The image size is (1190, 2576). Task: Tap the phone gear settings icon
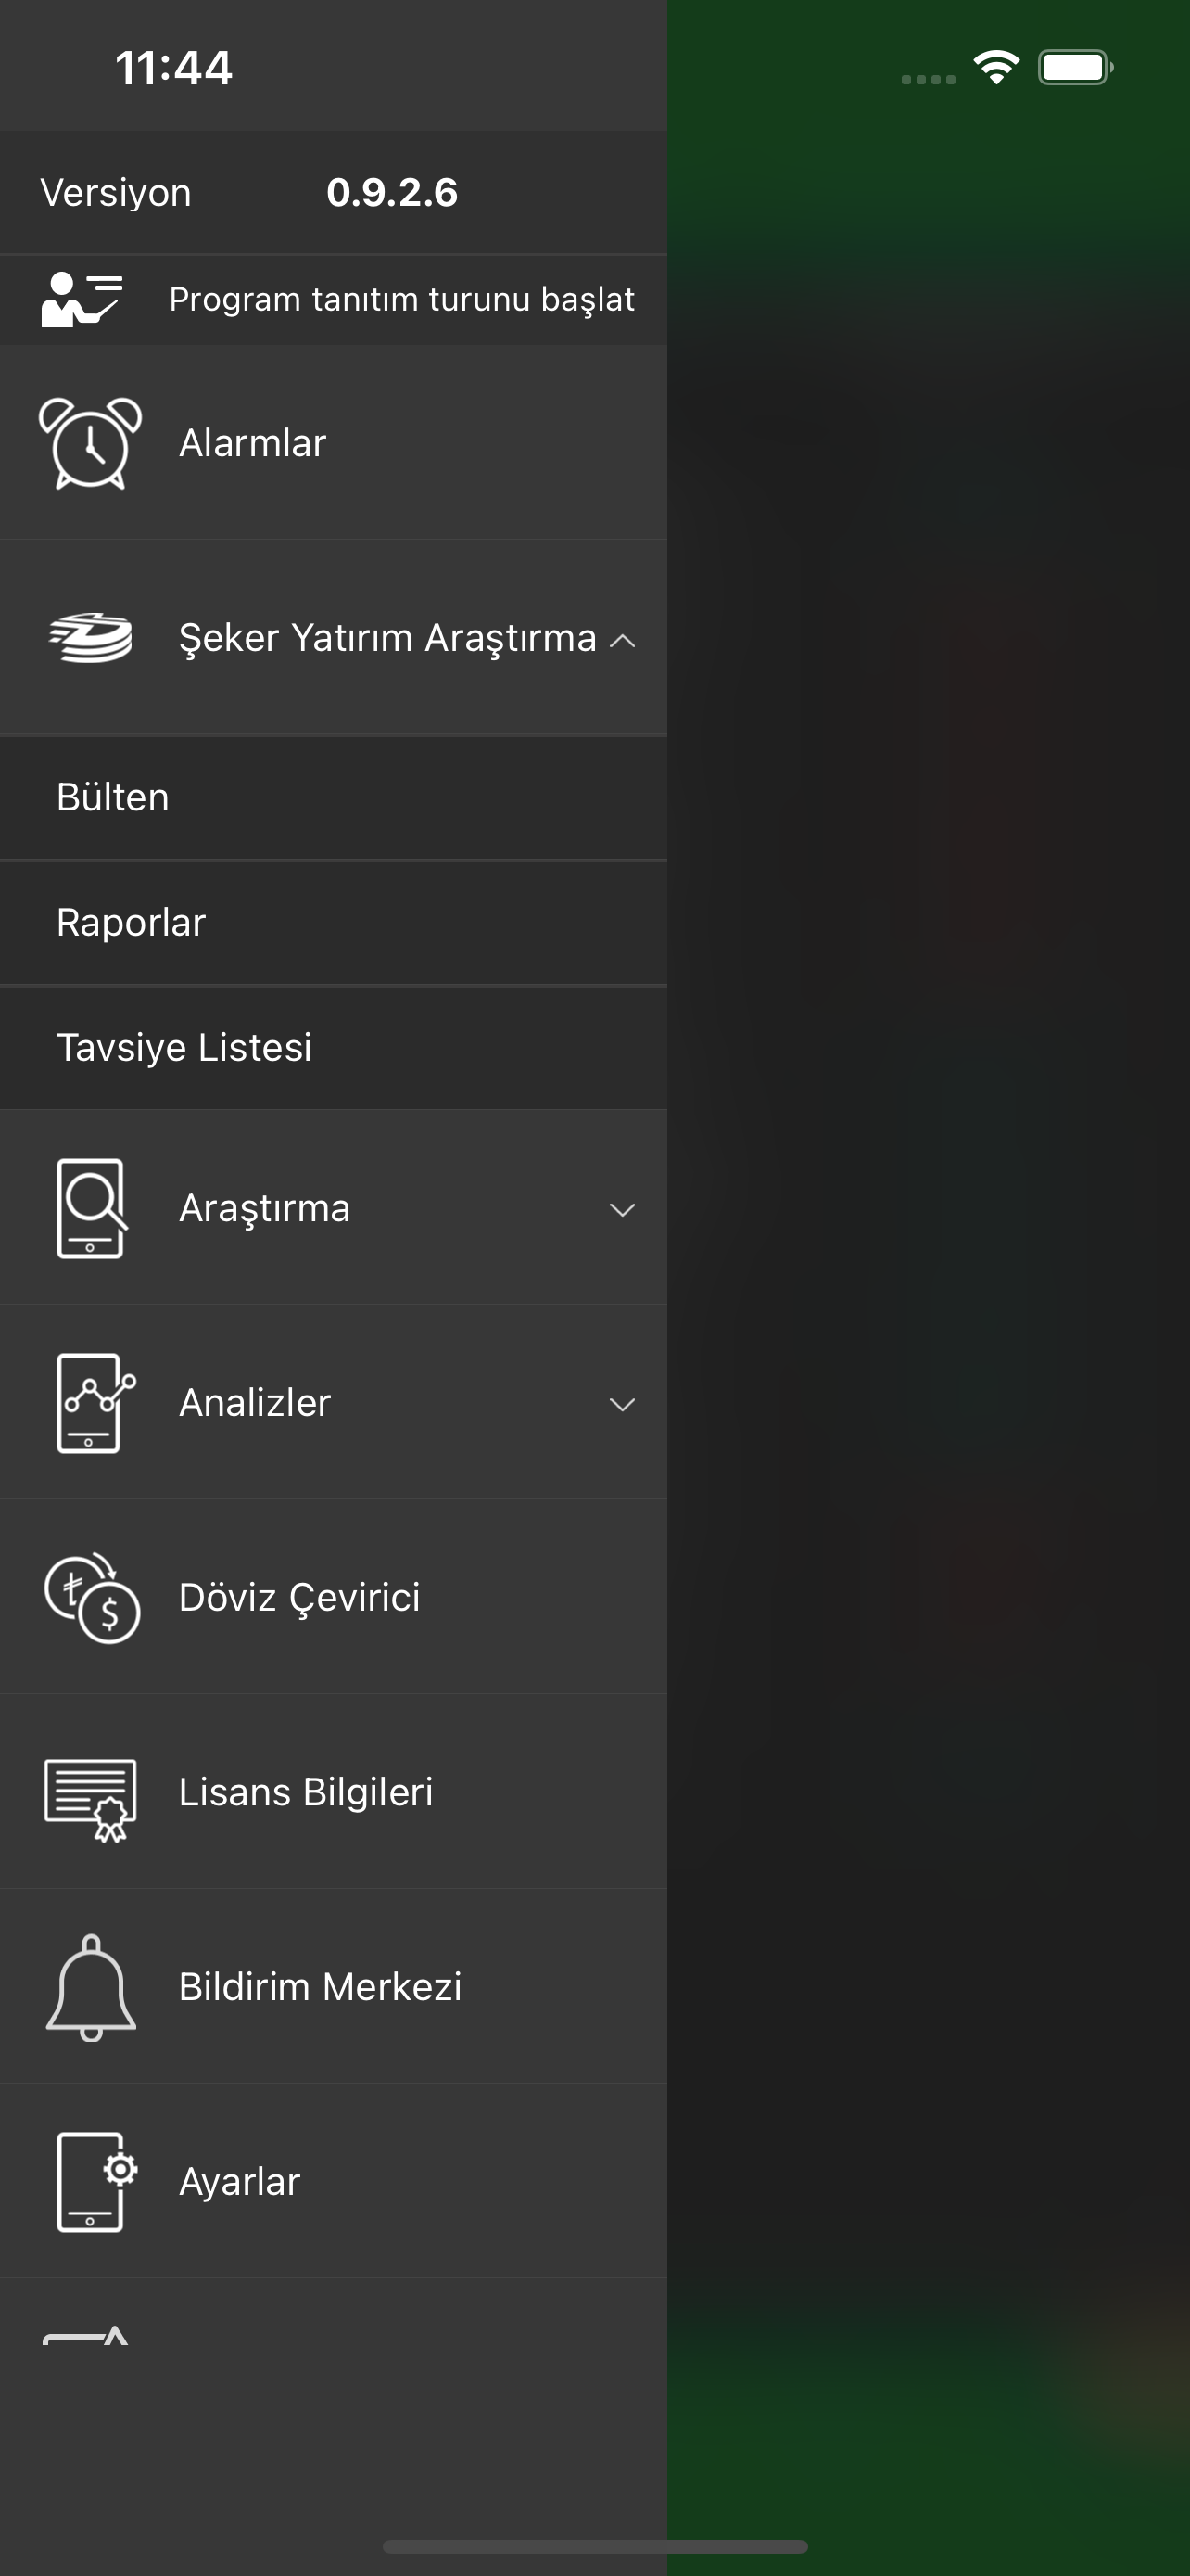click(x=95, y=2182)
